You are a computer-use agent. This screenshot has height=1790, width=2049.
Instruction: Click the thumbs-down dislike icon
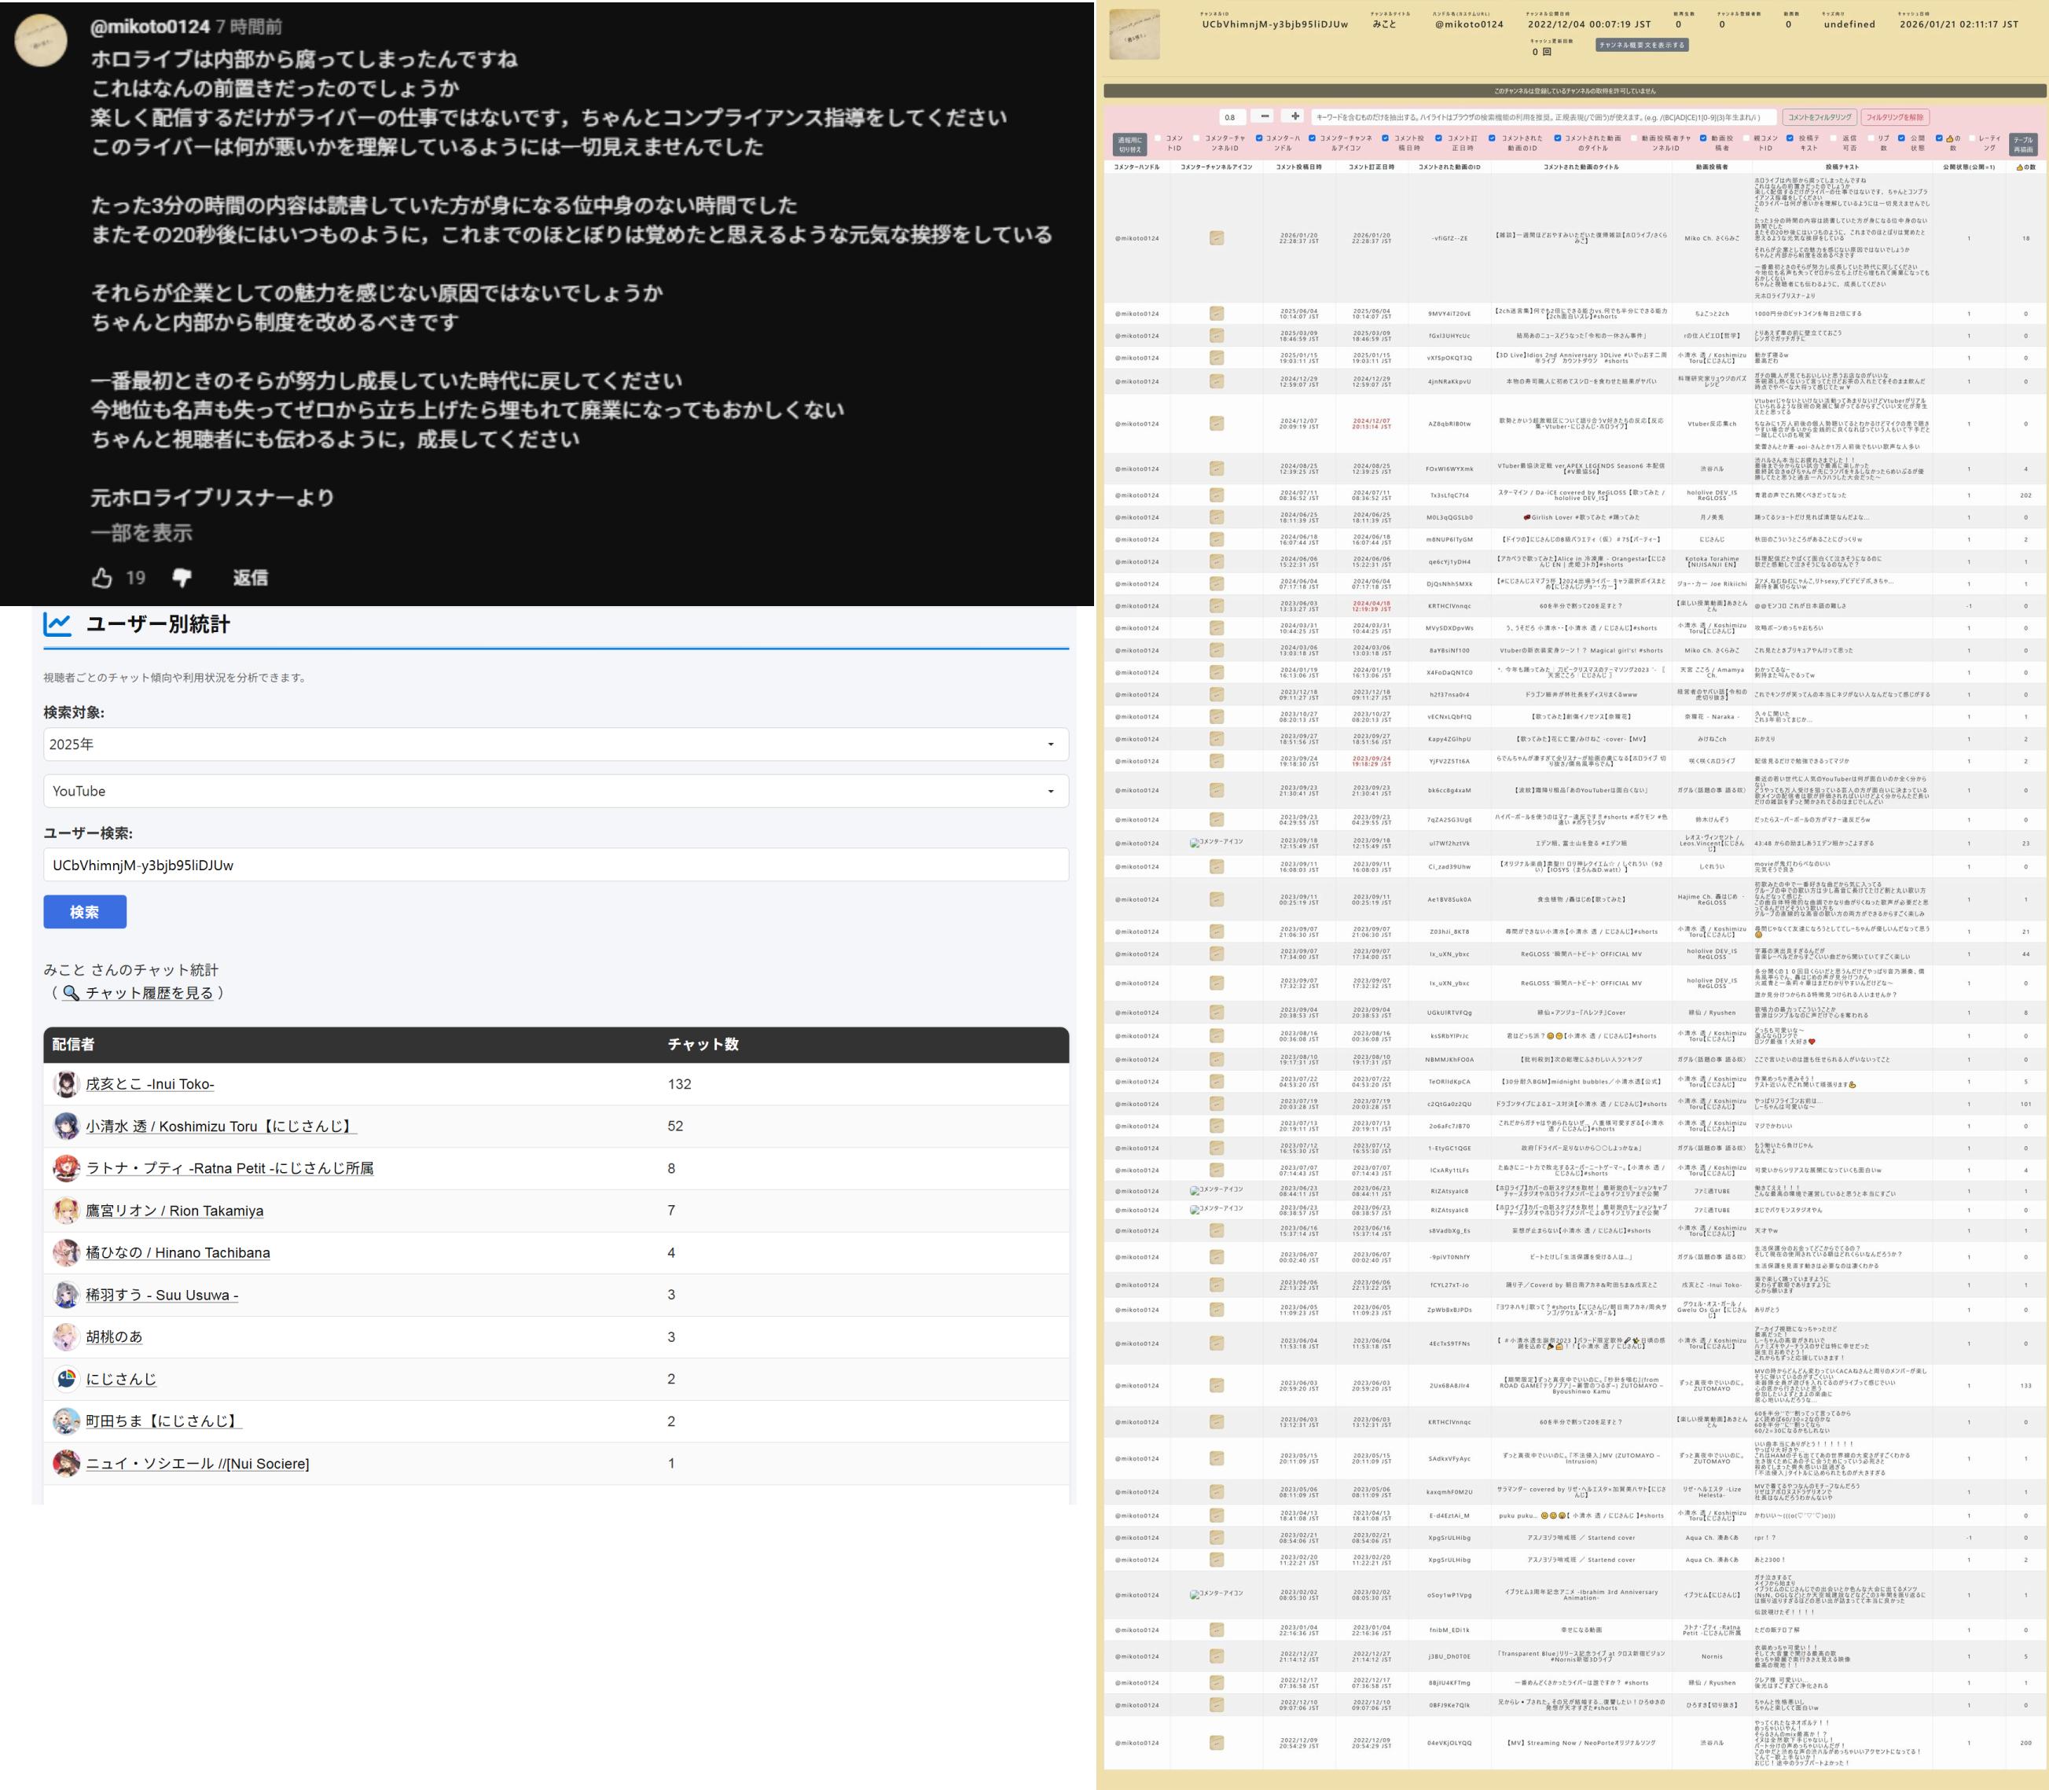pyautogui.click(x=182, y=577)
